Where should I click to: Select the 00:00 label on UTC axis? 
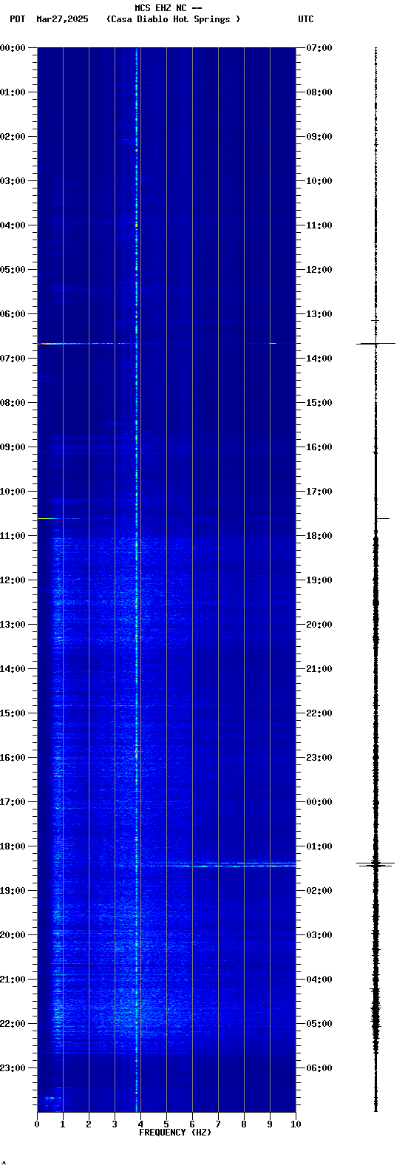(x=319, y=802)
